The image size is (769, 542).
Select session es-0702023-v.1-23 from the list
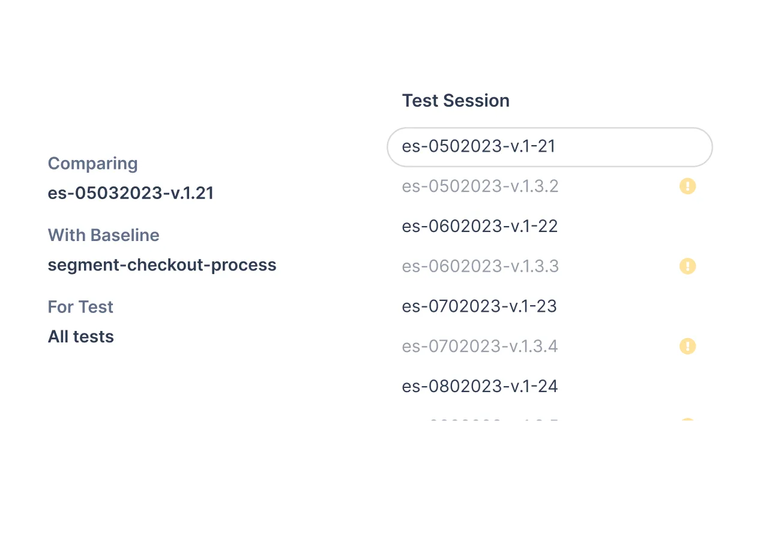click(x=480, y=306)
